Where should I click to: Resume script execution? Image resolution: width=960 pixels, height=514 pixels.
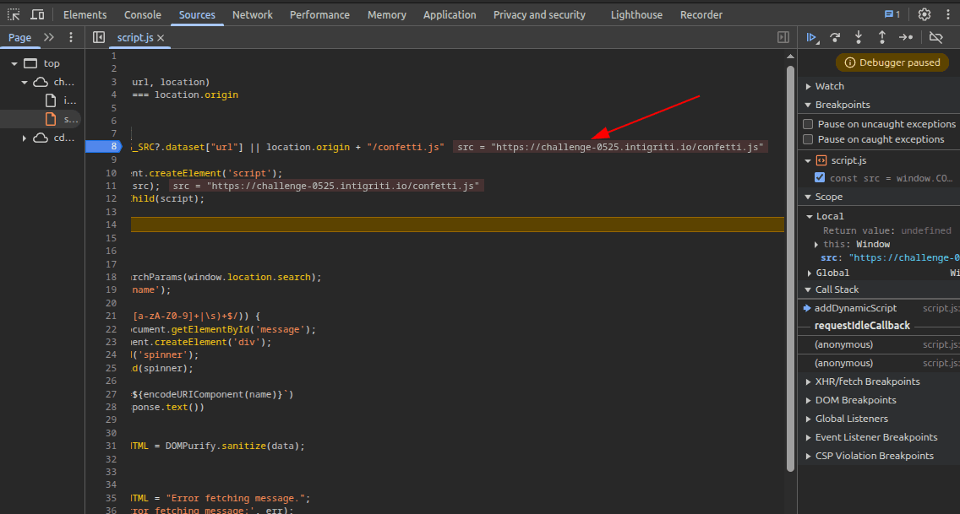[x=812, y=37]
